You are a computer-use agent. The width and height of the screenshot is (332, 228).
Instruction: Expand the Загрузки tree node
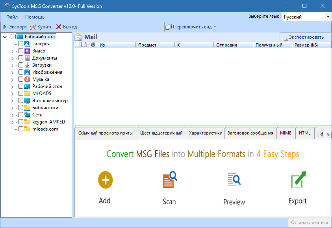click(12, 65)
